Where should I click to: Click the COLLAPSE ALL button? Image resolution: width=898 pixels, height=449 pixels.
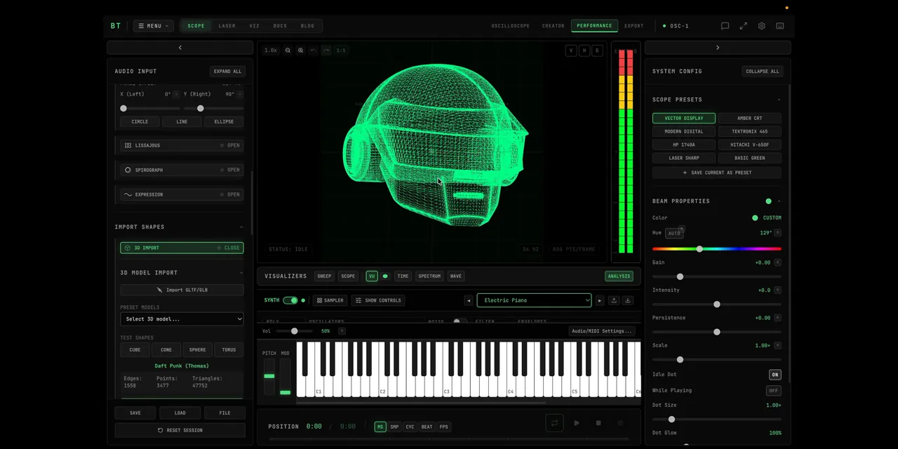pyautogui.click(x=762, y=72)
